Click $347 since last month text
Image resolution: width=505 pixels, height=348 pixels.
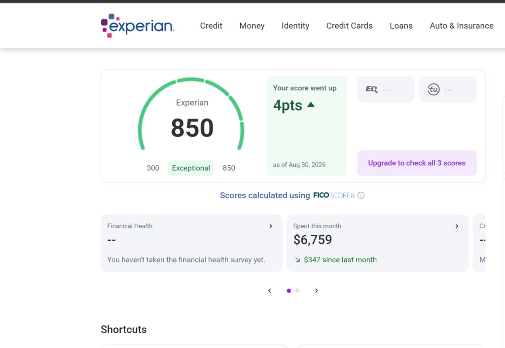click(x=340, y=260)
